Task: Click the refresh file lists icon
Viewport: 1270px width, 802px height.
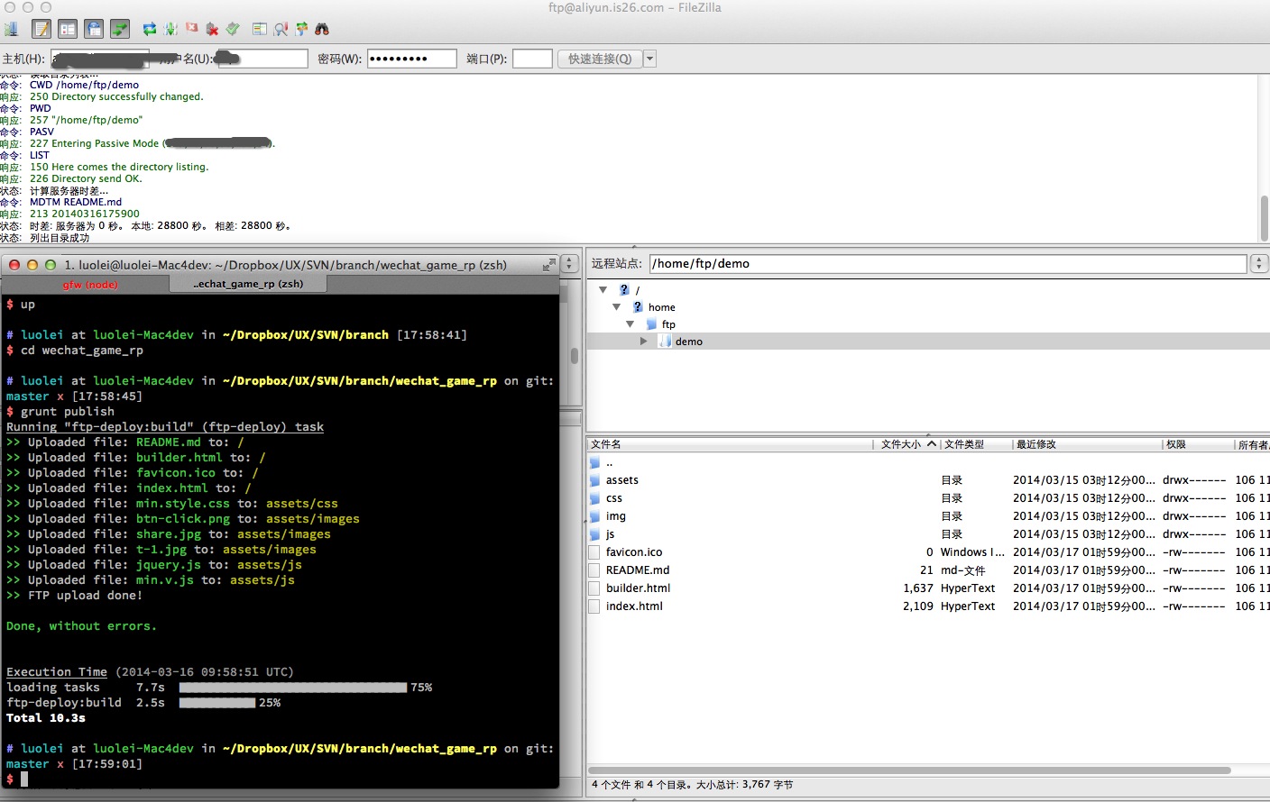Action: pos(150,29)
